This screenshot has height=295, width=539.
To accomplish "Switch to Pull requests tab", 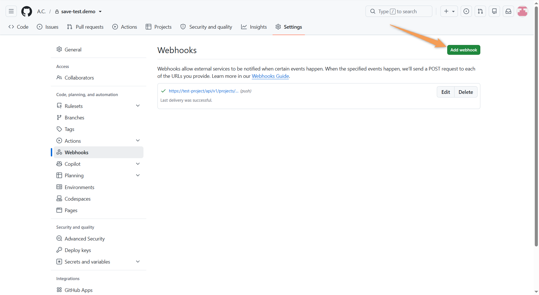I will (x=85, y=27).
